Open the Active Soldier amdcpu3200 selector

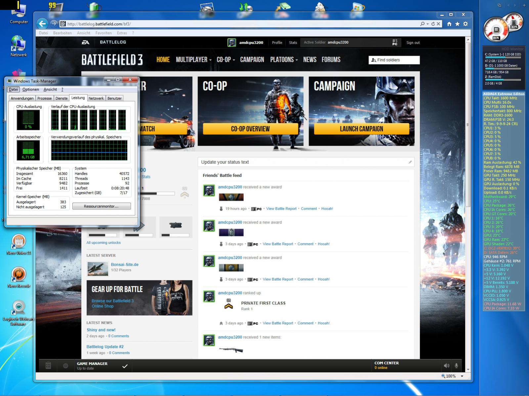pos(350,42)
